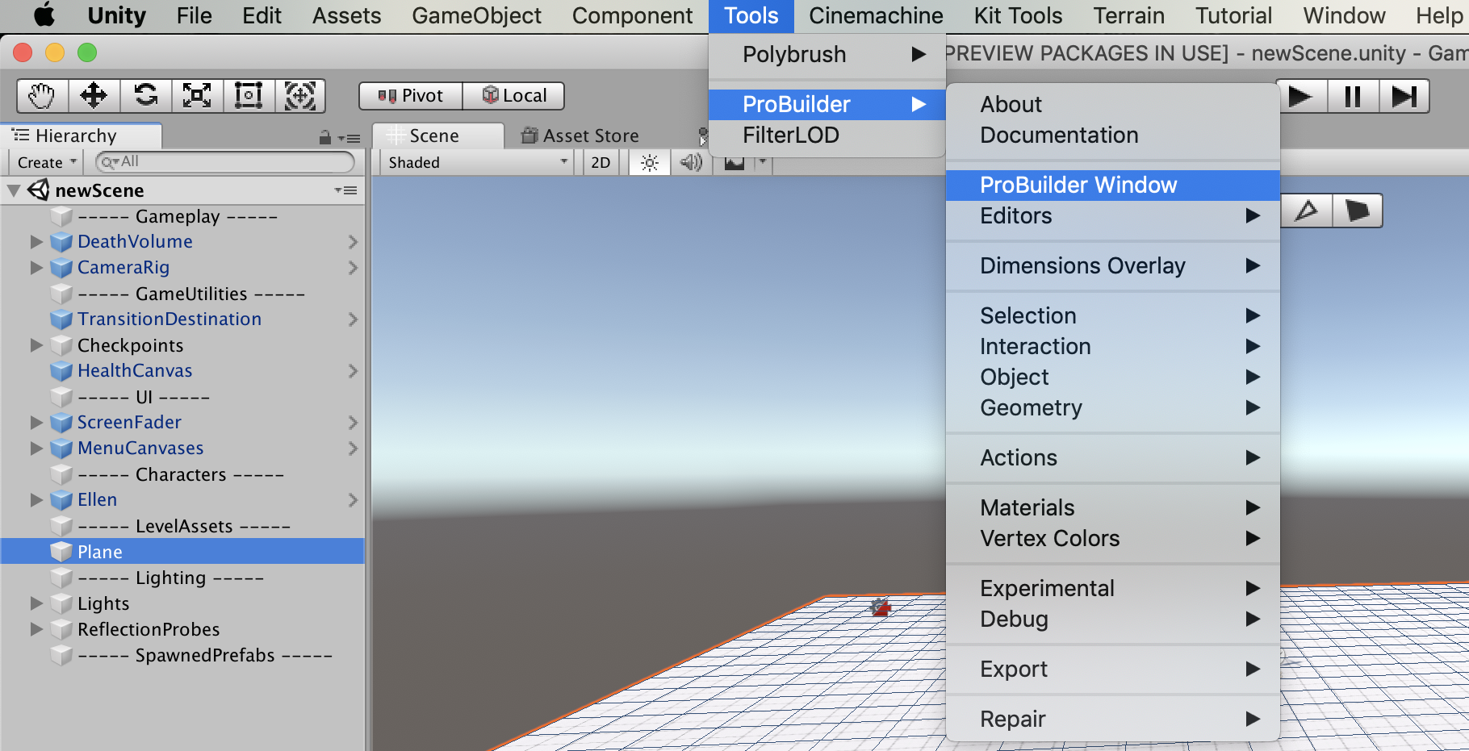
Task: Toggle scene audio with the speaker icon
Action: [691, 162]
